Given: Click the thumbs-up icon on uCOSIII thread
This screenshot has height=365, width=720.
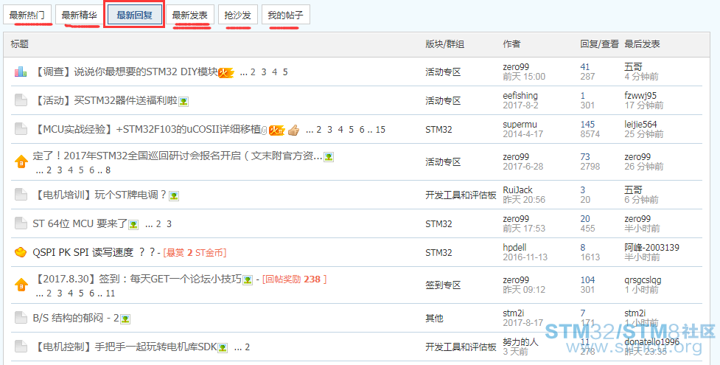Looking at the screenshot, I should [294, 130].
